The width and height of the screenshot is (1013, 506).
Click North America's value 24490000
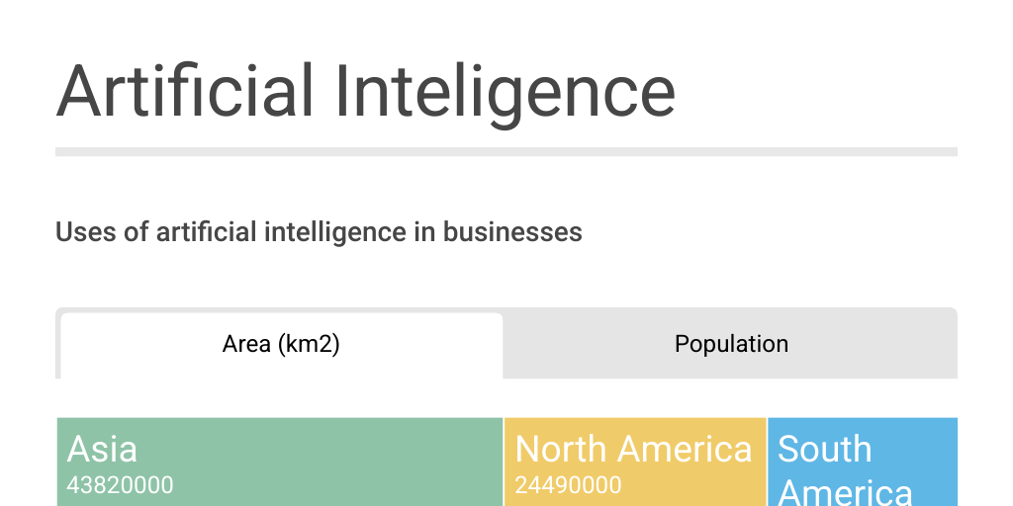(x=568, y=485)
